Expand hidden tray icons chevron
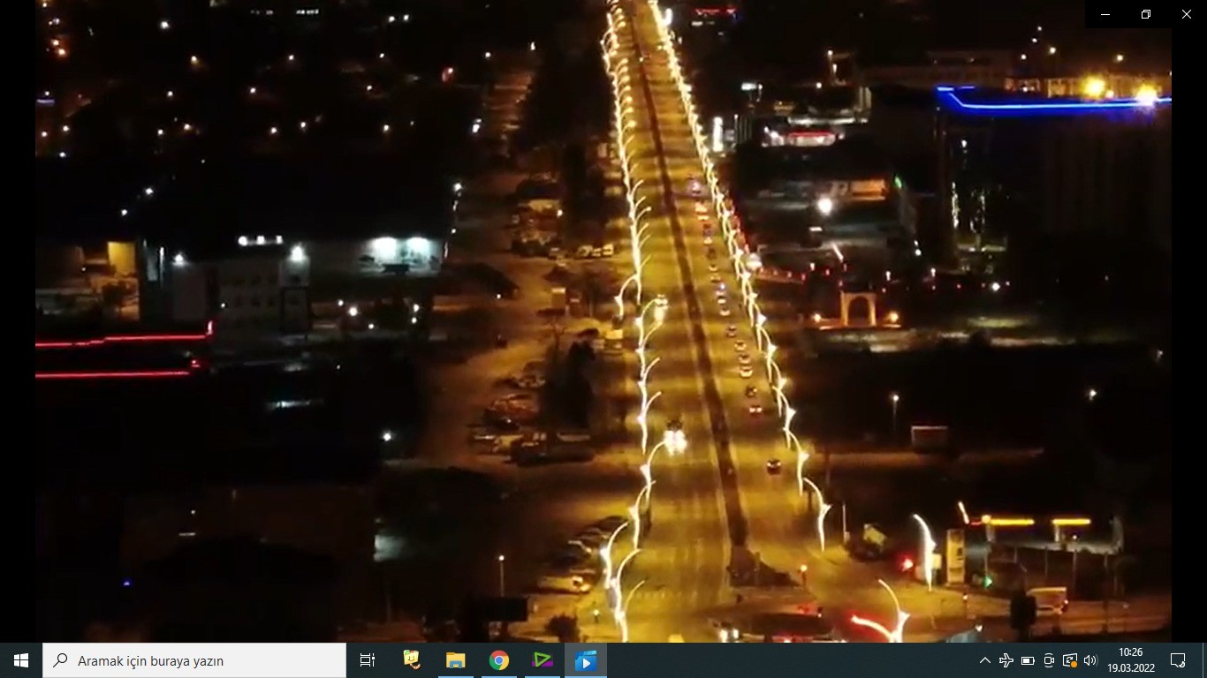The height and width of the screenshot is (678, 1207). click(x=985, y=659)
